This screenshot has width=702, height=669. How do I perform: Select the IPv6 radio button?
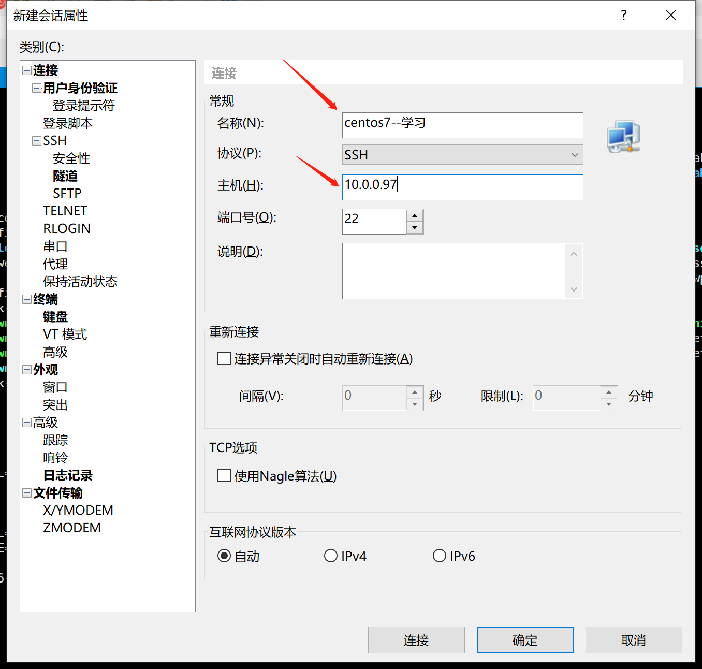(x=439, y=555)
